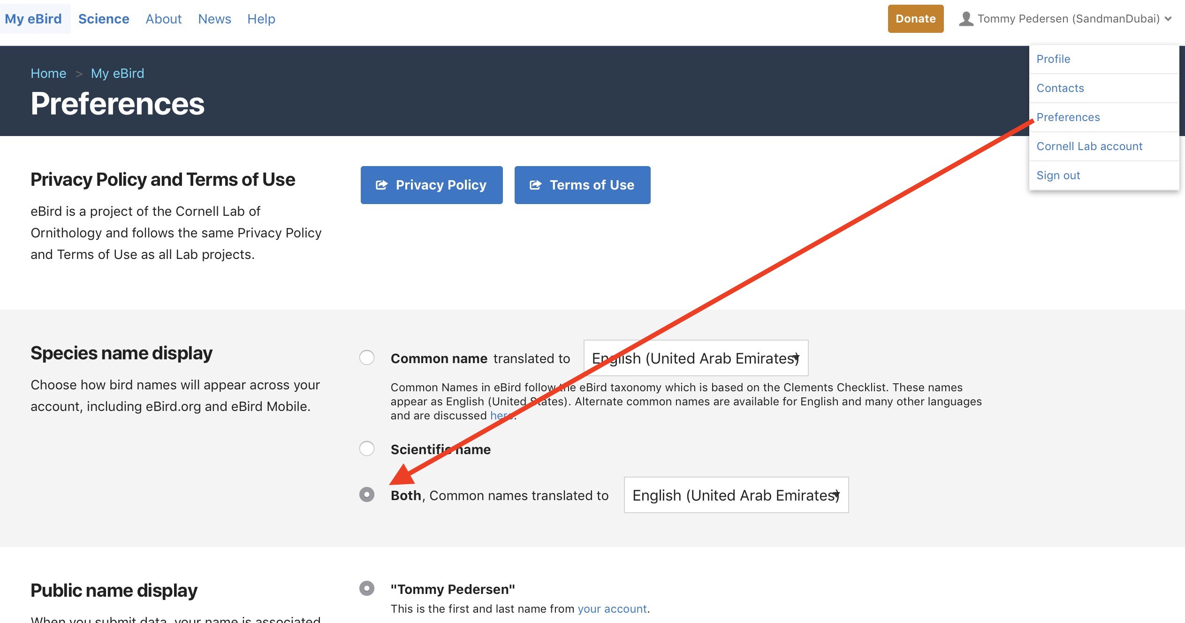This screenshot has height=623, width=1185.
Task: Open the News menu item
Action: (x=214, y=19)
